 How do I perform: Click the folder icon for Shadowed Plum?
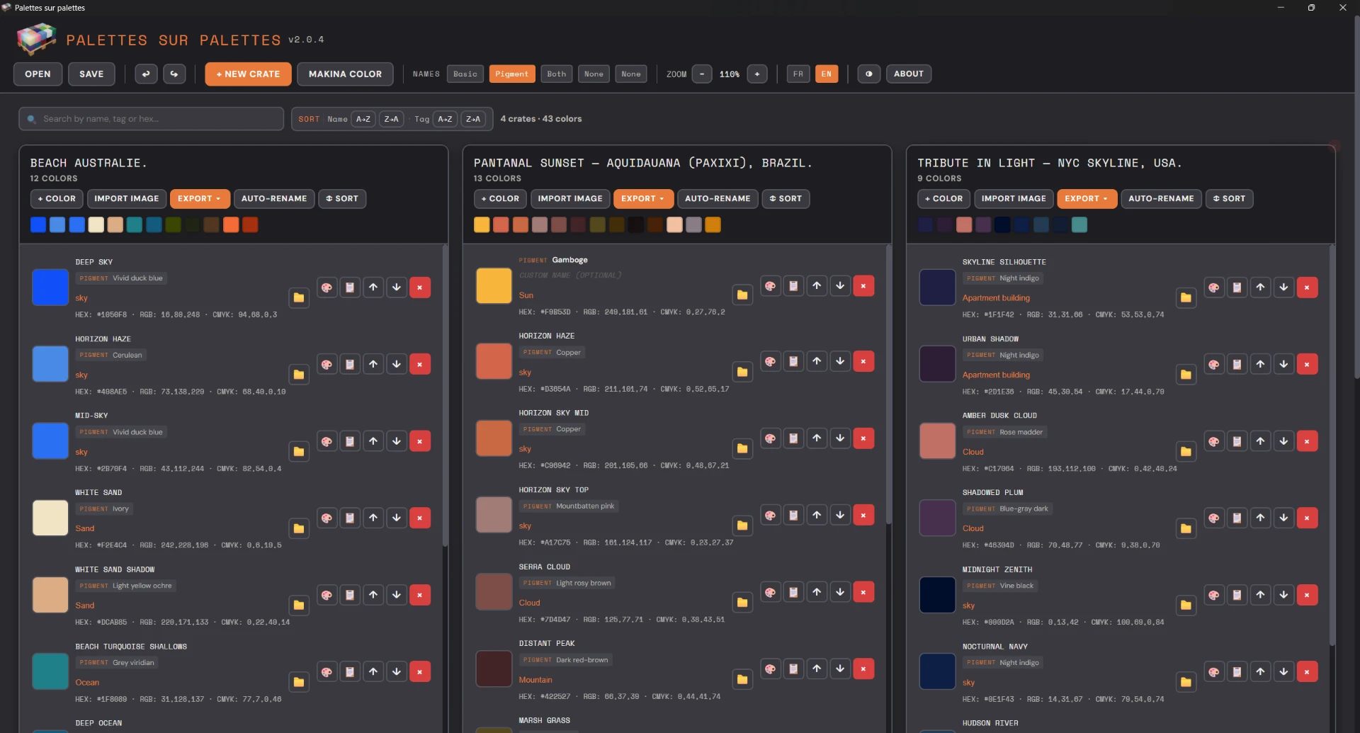[x=1186, y=528]
